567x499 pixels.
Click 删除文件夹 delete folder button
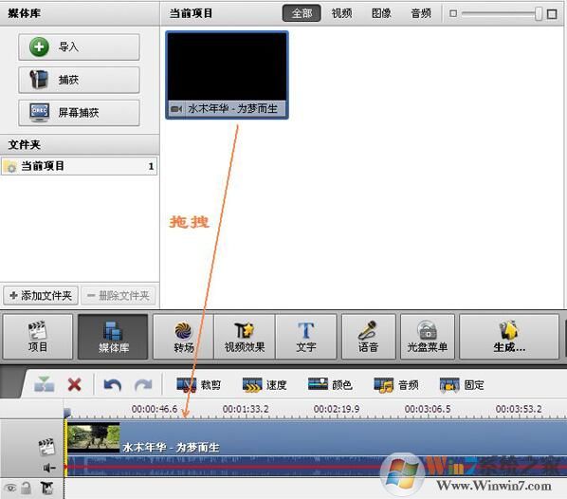coord(119,296)
